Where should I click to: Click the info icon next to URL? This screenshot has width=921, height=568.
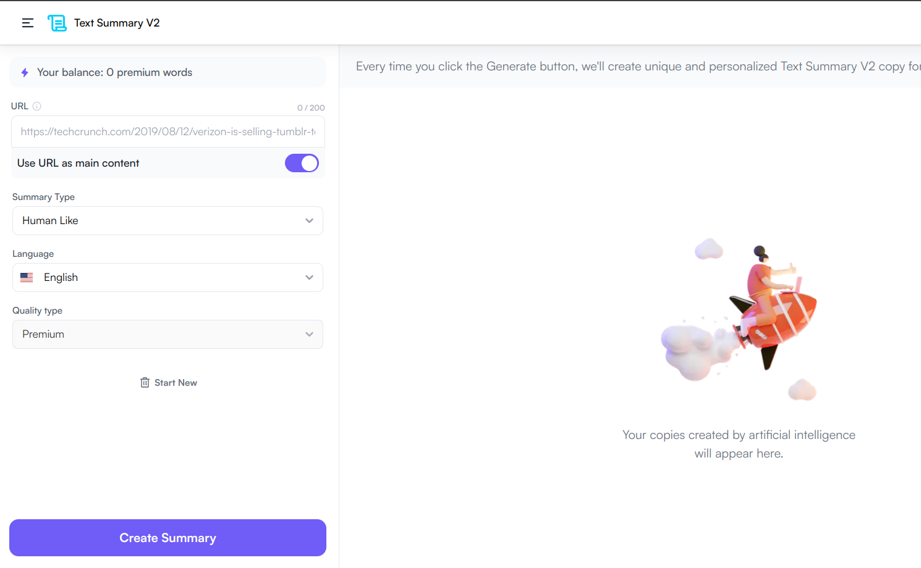click(x=37, y=106)
